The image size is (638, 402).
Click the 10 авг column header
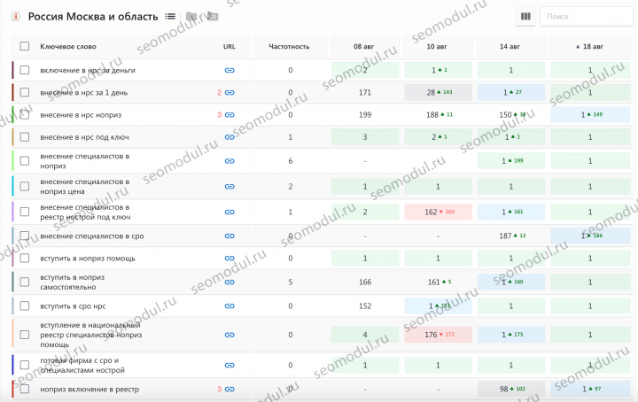coord(437,46)
